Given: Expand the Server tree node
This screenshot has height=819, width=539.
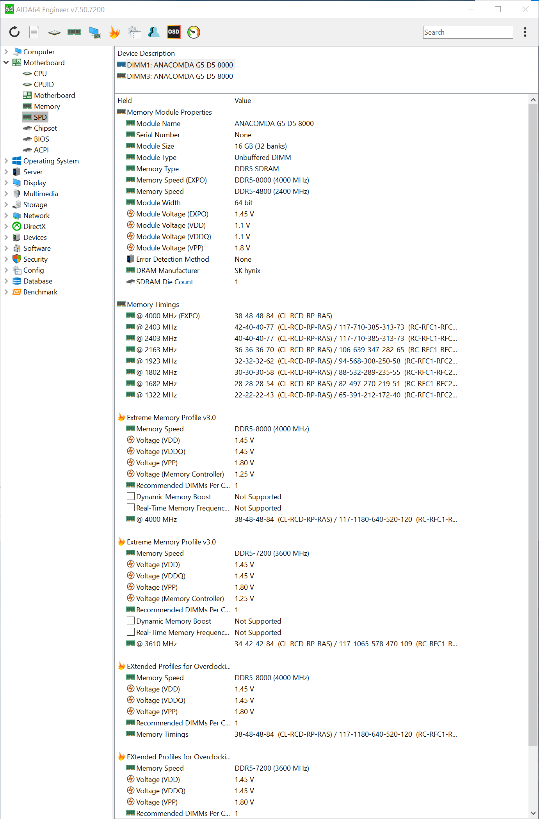Looking at the screenshot, I should (6, 172).
